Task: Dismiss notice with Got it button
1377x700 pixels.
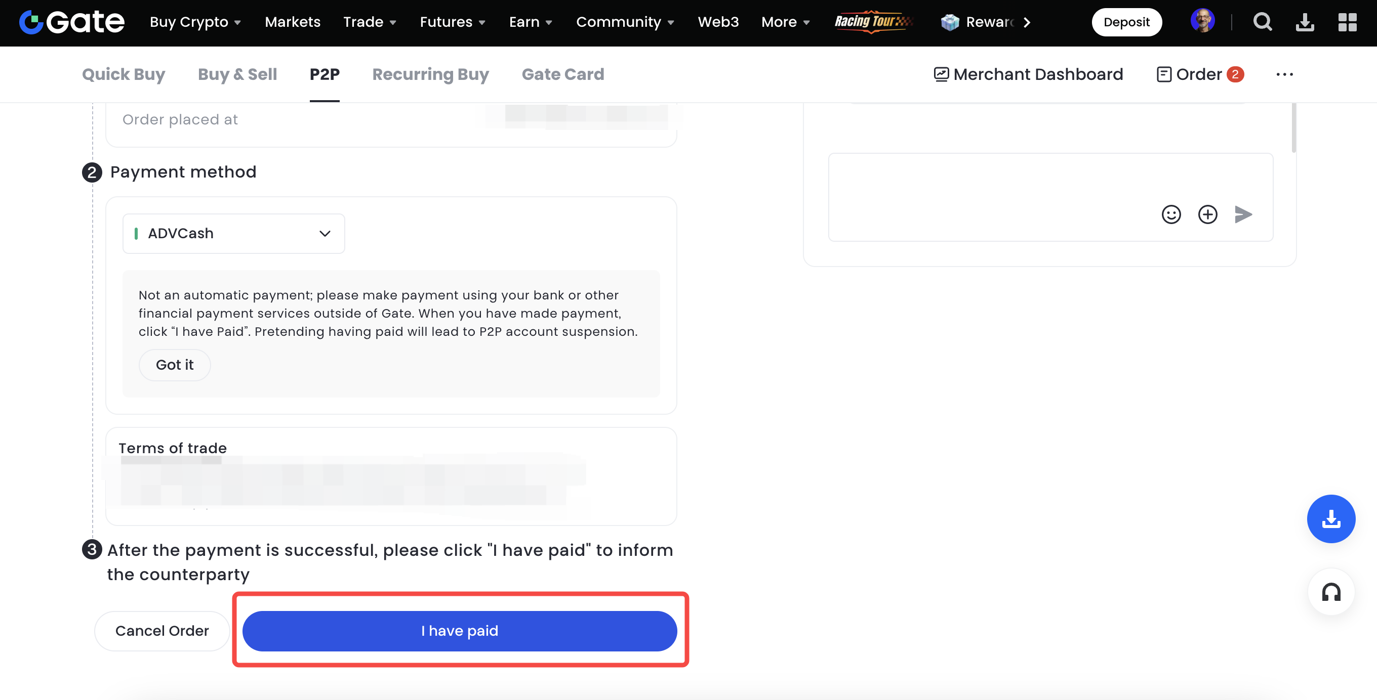Action: (x=174, y=365)
